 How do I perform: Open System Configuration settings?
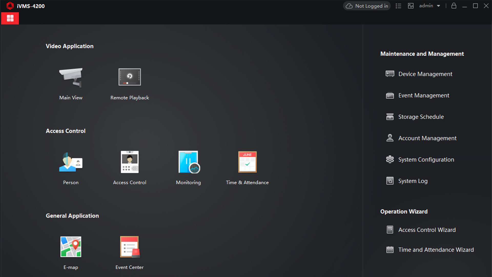coord(426,159)
